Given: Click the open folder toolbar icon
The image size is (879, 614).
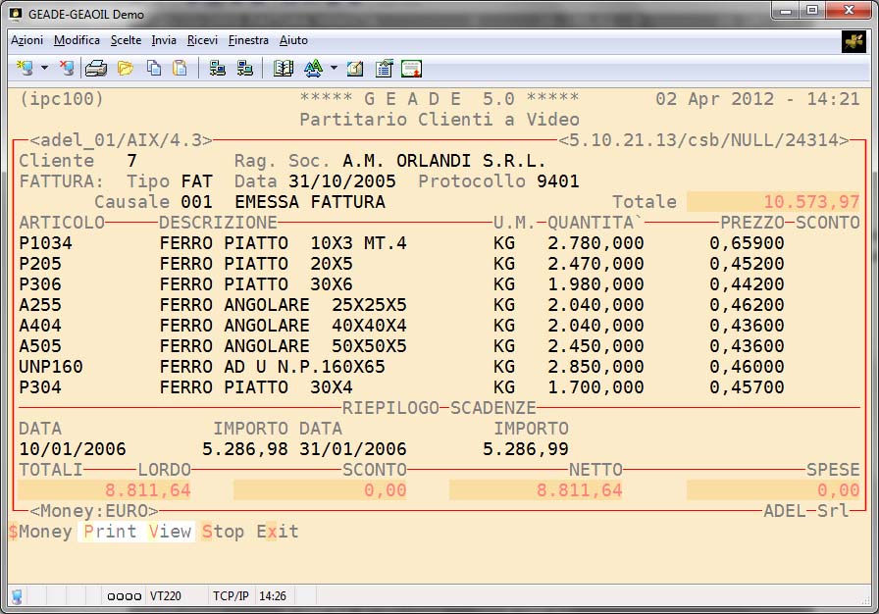Looking at the screenshot, I should [x=126, y=69].
